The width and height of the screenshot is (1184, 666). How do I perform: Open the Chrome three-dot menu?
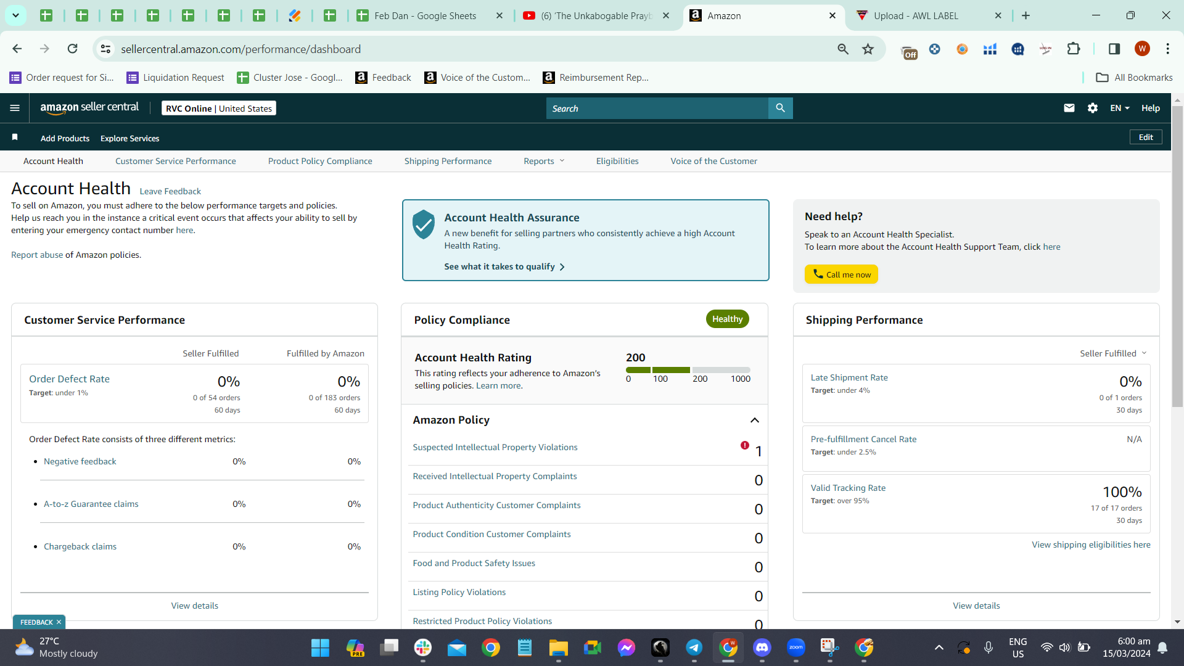point(1167,49)
